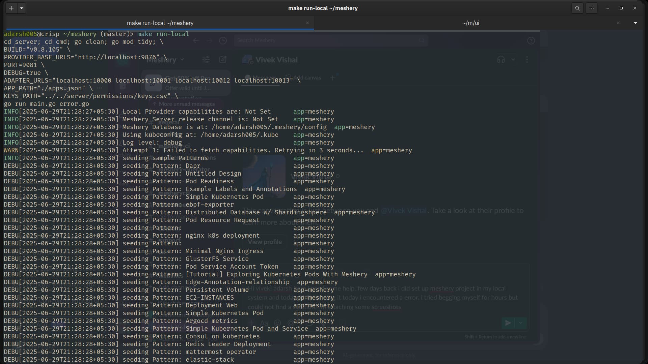The height and width of the screenshot is (364, 648).
Task: Close the '~/m/ui' tab
Action: pos(618,23)
